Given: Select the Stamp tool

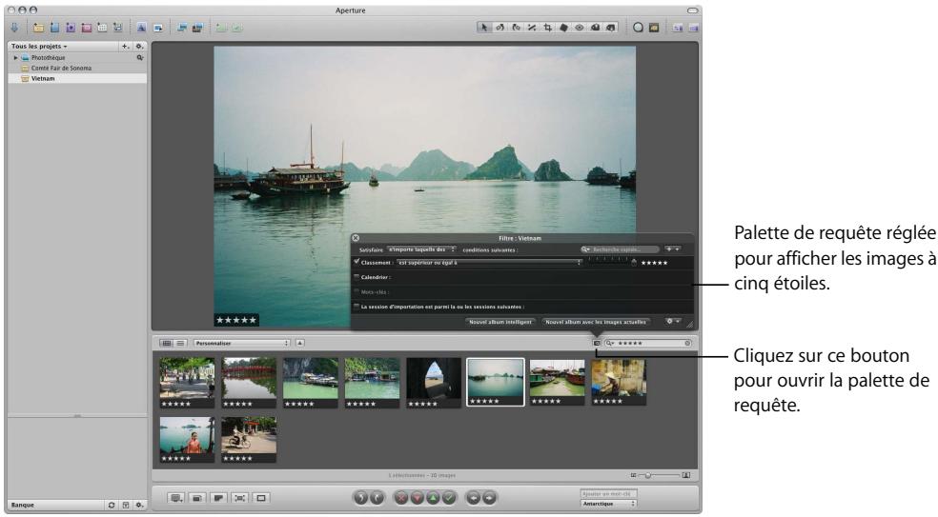Looking at the screenshot, I should click(x=611, y=28).
